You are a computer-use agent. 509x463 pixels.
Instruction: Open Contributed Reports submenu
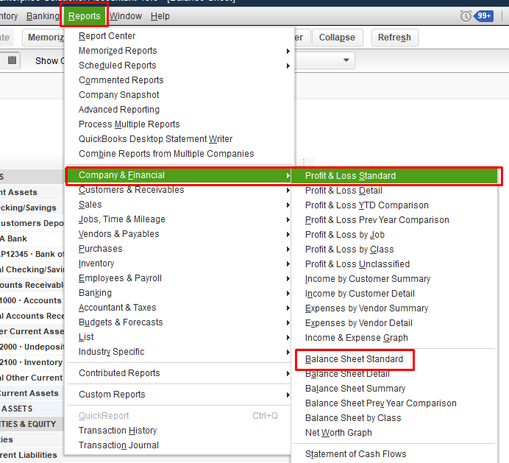click(x=179, y=373)
